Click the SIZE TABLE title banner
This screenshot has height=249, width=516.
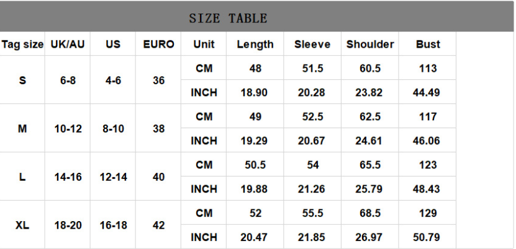pos(228,19)
